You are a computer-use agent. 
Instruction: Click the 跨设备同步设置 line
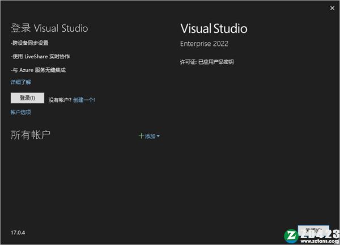[x=29, y=43]
